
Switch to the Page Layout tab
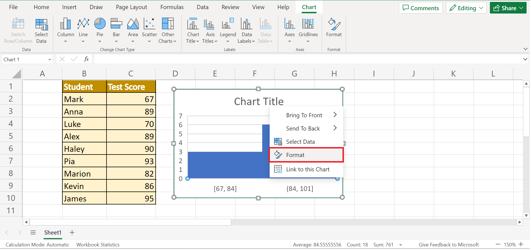(131, 7)
